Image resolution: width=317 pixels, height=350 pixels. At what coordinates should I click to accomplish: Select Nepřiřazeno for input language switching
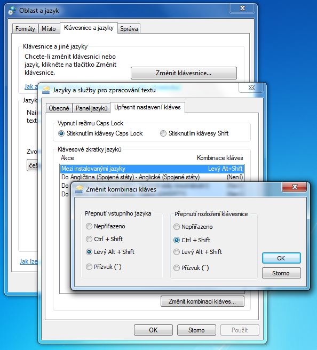105,226
